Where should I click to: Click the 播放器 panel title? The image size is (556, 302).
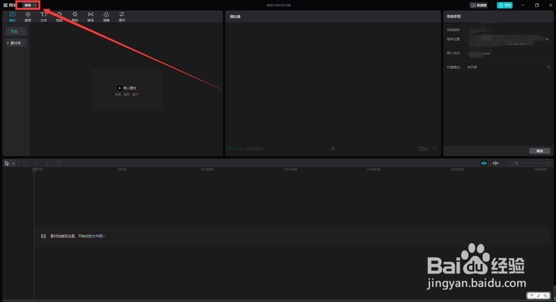point(235,17)
